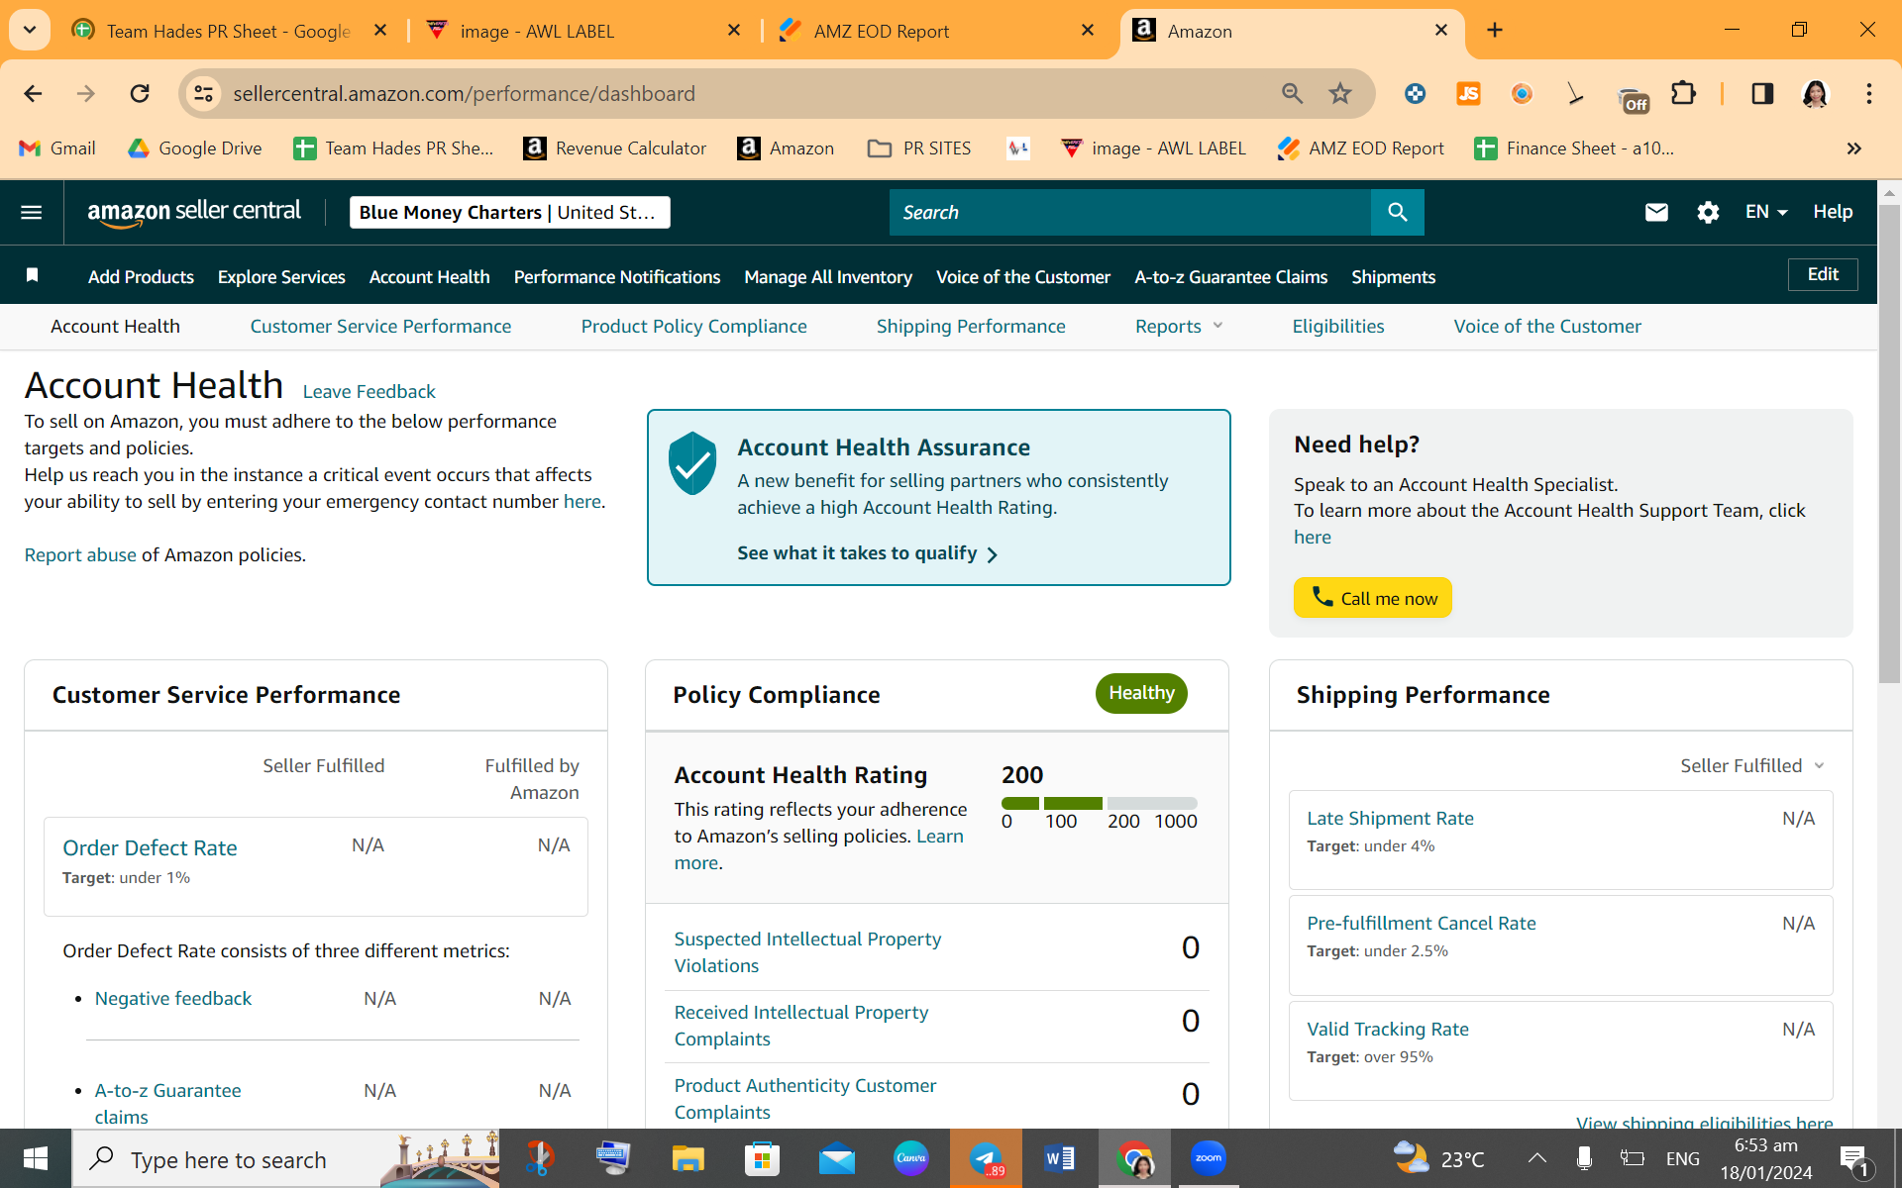Image resolution: width=1902 pixels, height=1188 pixels.
Task: Open the Windows Start menu
Action: [36, 1158]
